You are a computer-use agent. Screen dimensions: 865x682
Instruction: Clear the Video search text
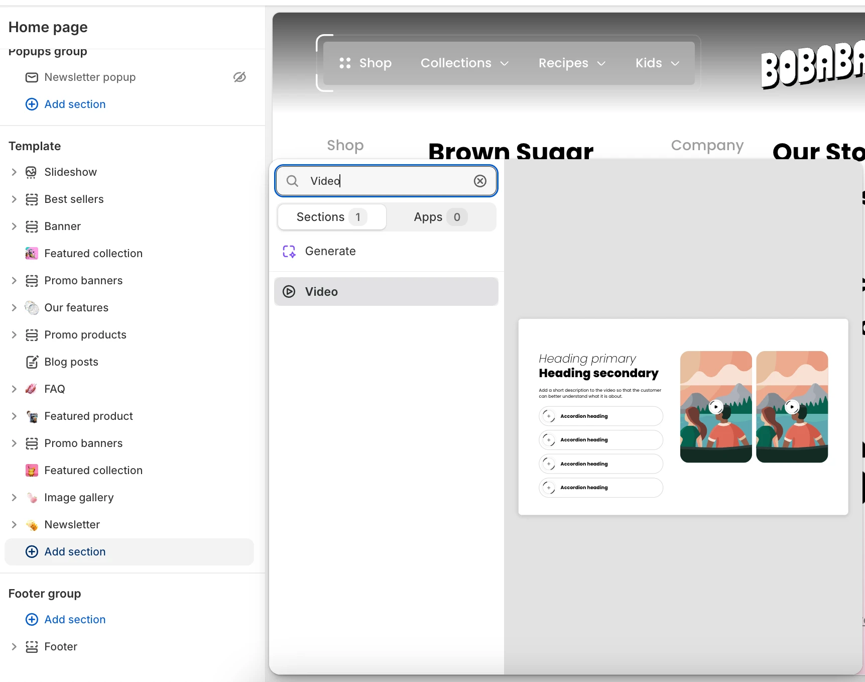pyautogui.click(x=480, y=181)
